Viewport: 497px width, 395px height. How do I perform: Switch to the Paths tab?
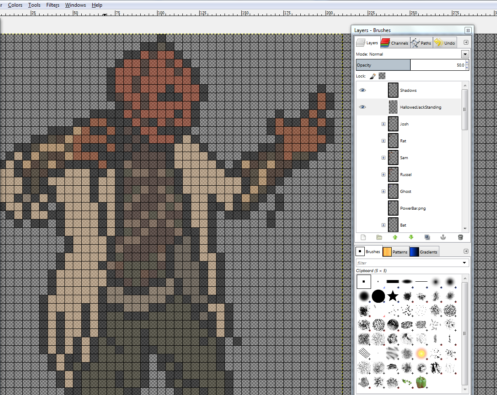click(x=421, y=43)
